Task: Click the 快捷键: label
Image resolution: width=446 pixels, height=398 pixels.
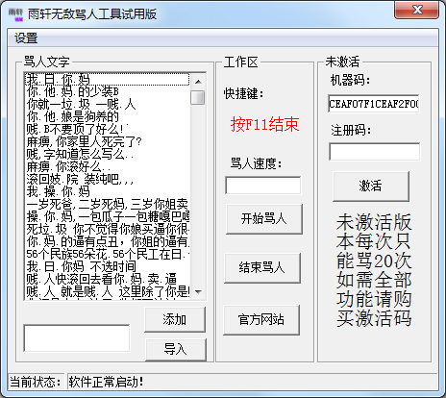Action: click(x=243, y=93)
